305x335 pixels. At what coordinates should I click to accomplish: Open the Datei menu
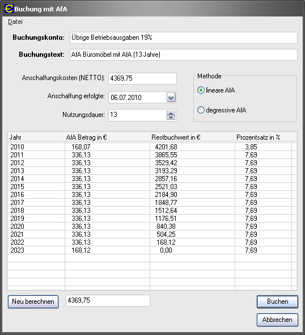(15, 22)
